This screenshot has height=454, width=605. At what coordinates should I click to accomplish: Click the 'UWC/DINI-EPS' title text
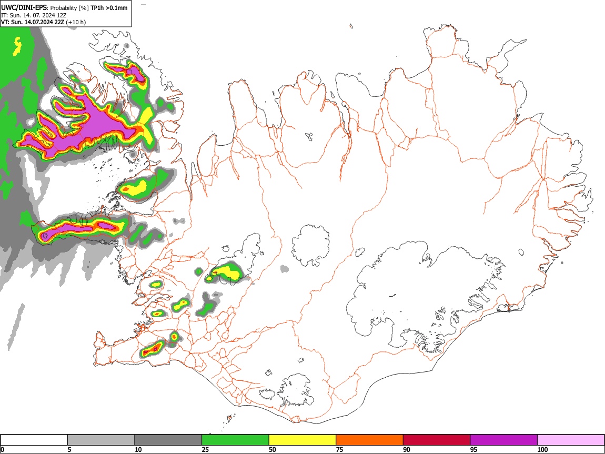24,7
